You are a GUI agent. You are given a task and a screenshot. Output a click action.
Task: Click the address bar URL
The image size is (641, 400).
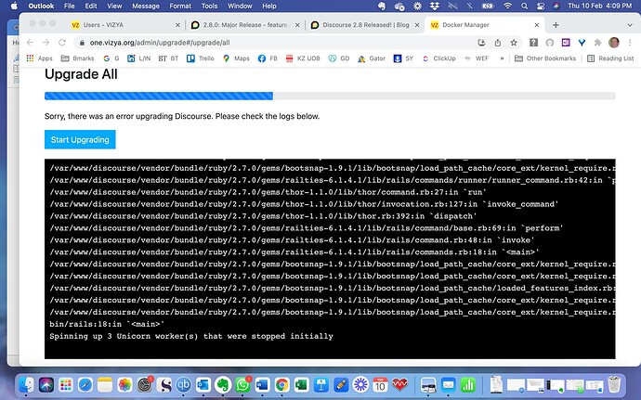[160, 43]
